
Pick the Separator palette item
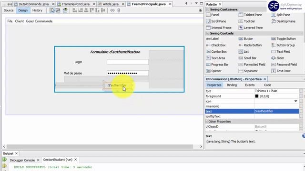click(248, 71)
